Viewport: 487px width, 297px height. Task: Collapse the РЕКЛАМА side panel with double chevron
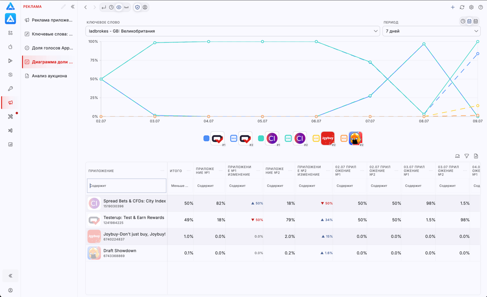pyautogui.click(x=73, y=7)
